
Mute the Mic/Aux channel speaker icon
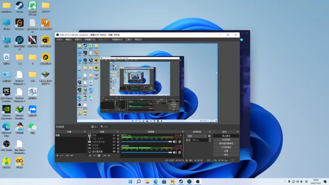pyautogui.click(x=174, y=141)
